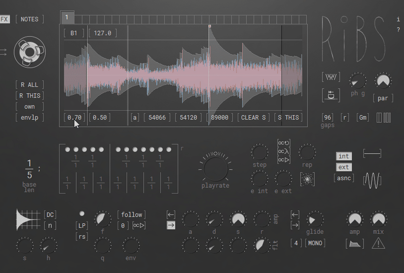Select the highlighted right arrow icon
Viewport: 404px width, 273px height.
[171, 225]
